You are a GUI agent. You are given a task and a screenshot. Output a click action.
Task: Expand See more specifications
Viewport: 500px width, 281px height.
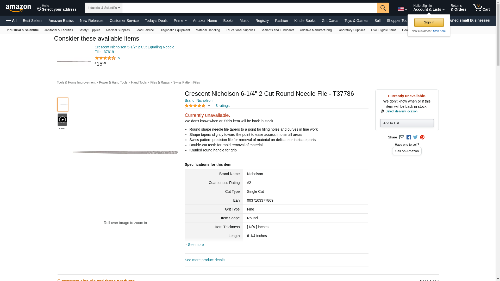point(196,245)
